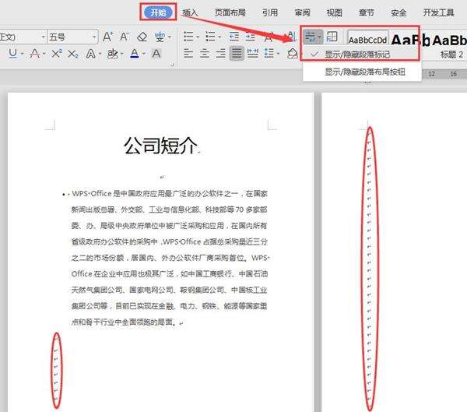Apply subscript formatting
The height and width of the screenshot is (412, 467).
[73, 53]
